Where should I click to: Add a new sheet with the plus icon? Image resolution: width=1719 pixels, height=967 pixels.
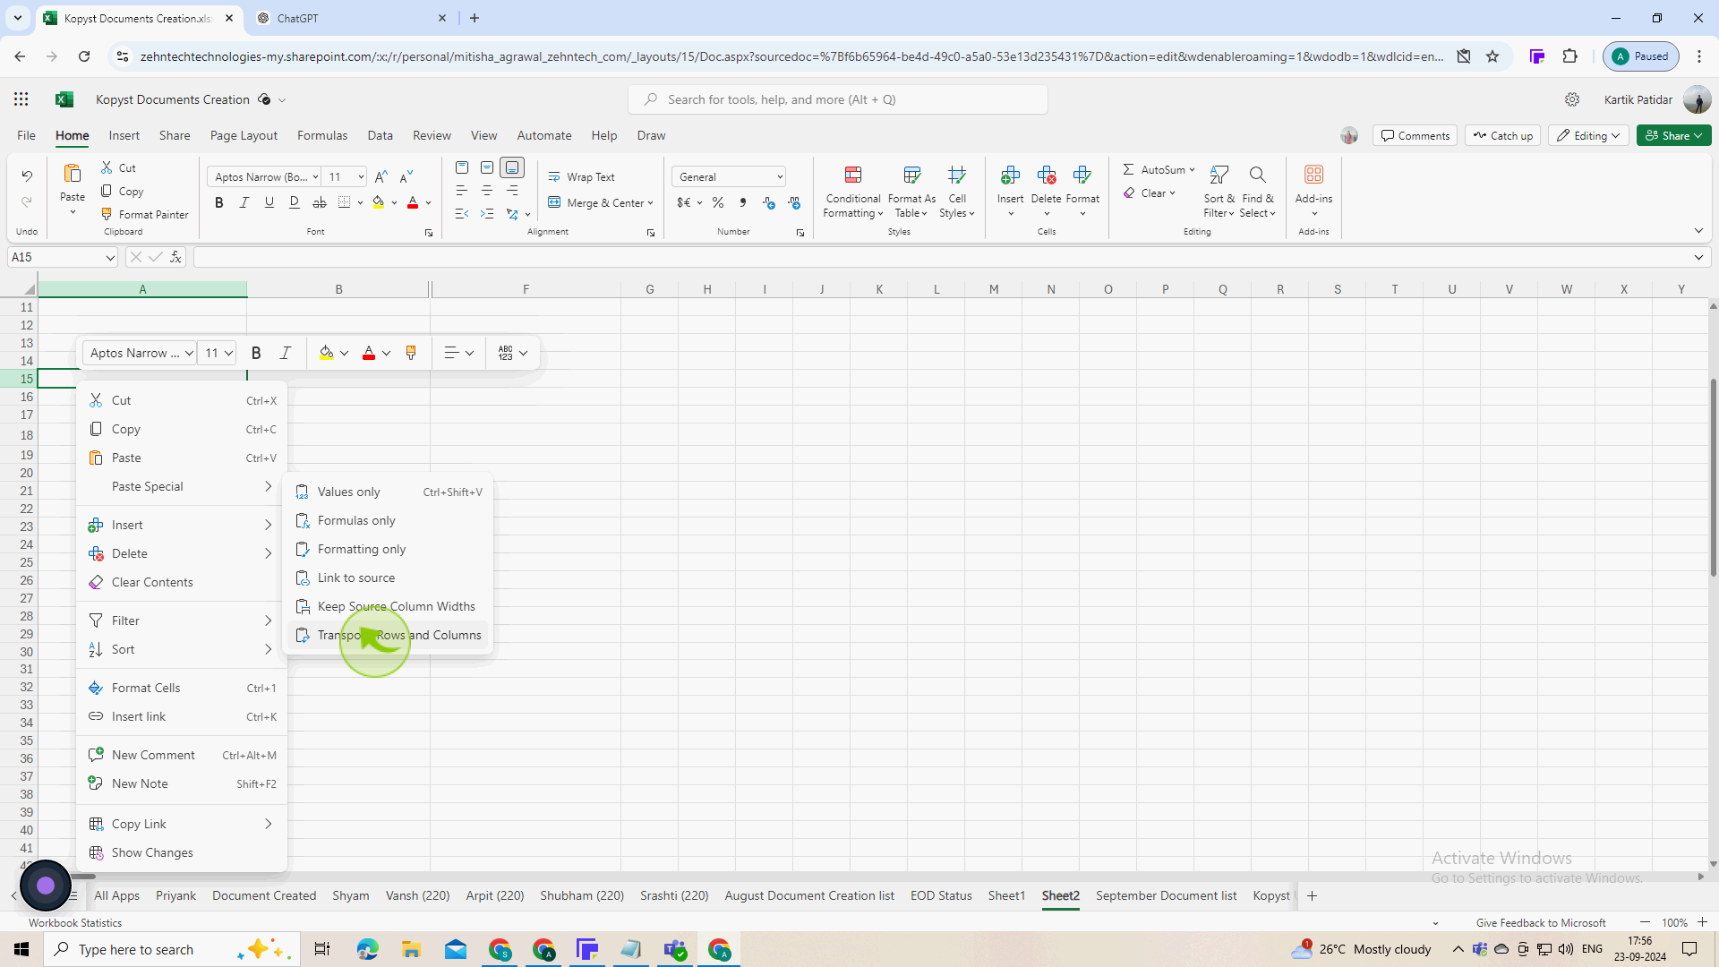pyautogui.click(x=1312, y=896)
